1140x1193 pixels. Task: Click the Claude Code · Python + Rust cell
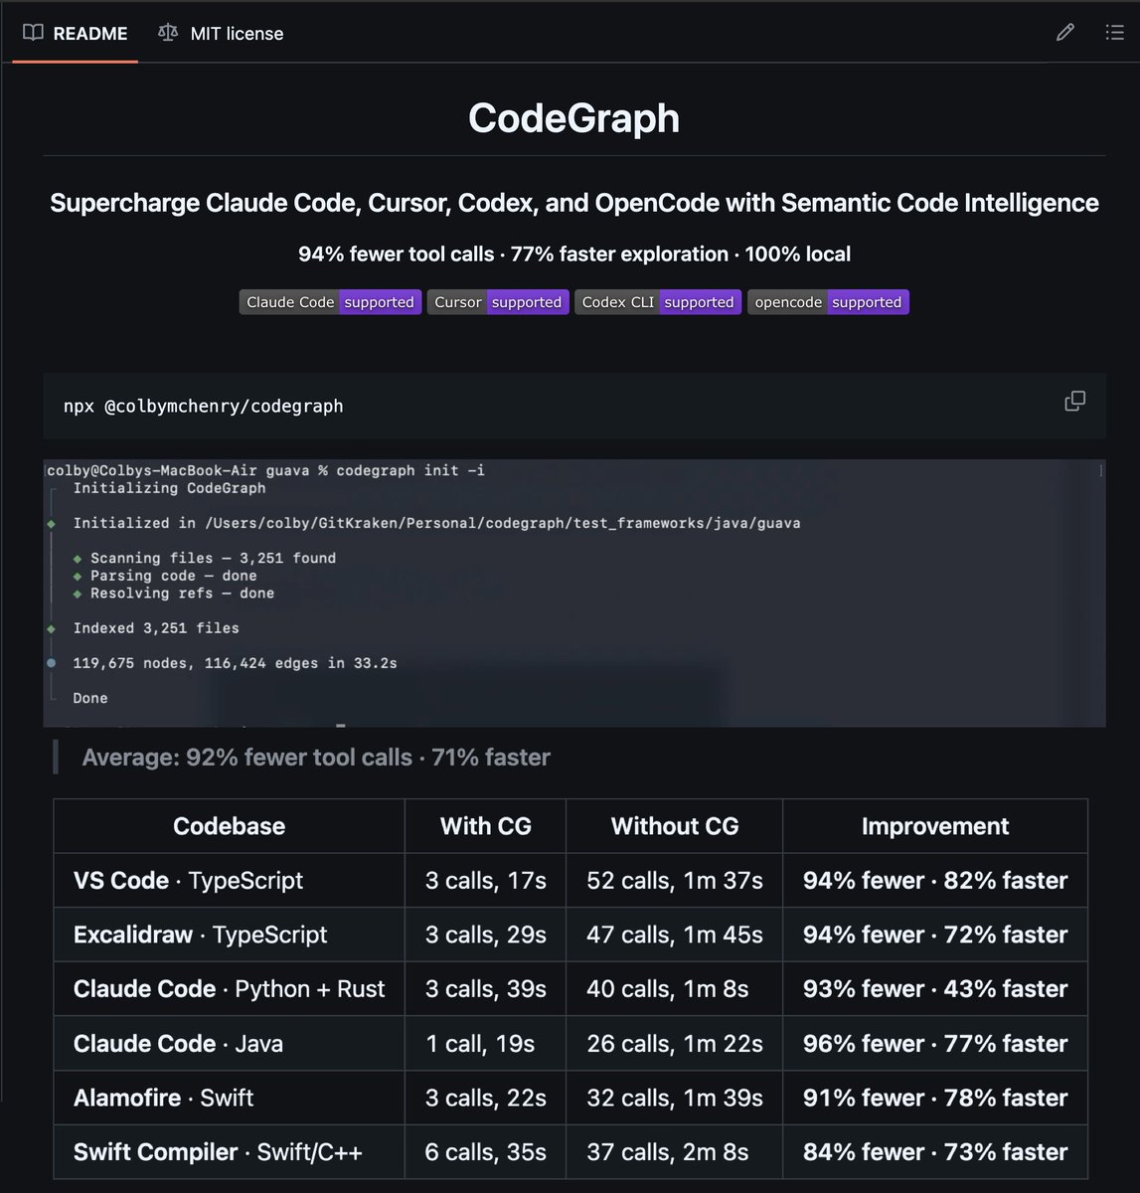tap(229, 989)
